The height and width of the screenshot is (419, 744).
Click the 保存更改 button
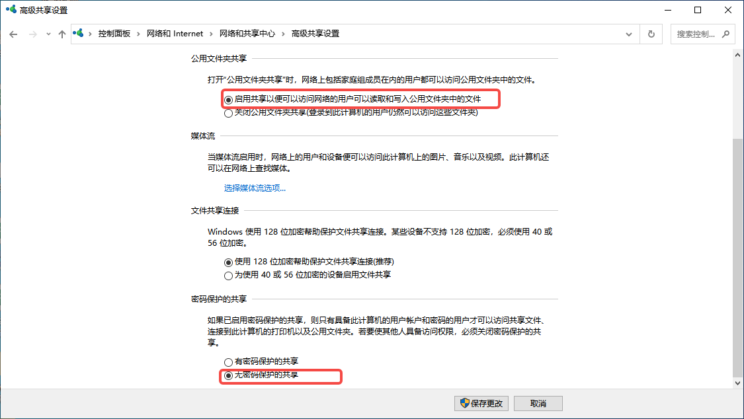point(481,403)
